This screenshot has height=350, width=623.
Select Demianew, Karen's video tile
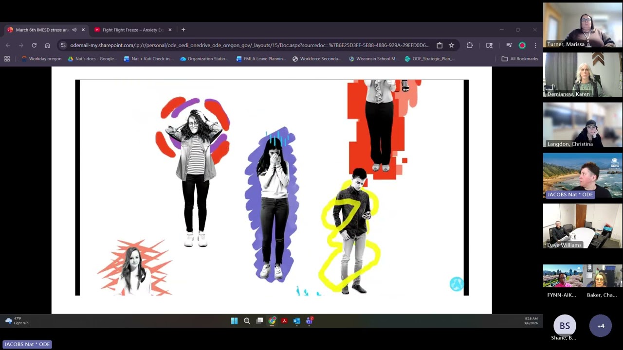[583, 75]
